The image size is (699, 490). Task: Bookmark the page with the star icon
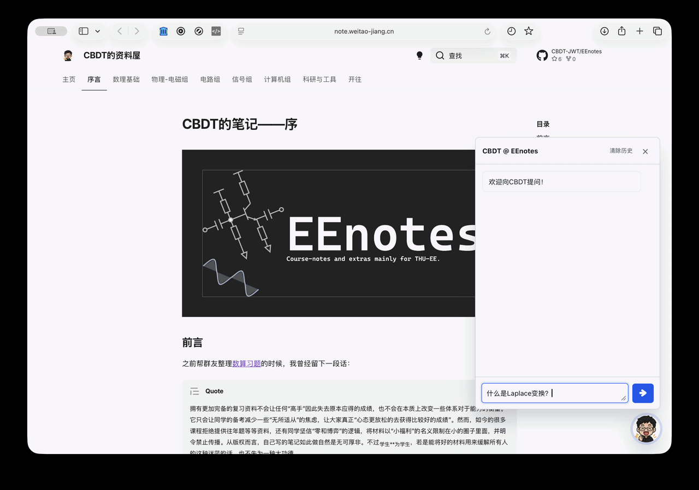pyautogui.click(x=529, y=31)
